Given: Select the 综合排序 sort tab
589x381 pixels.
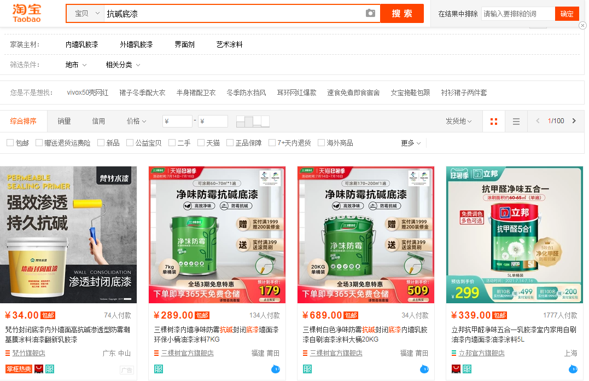Looking at the screenshot, I should [24, 121].
